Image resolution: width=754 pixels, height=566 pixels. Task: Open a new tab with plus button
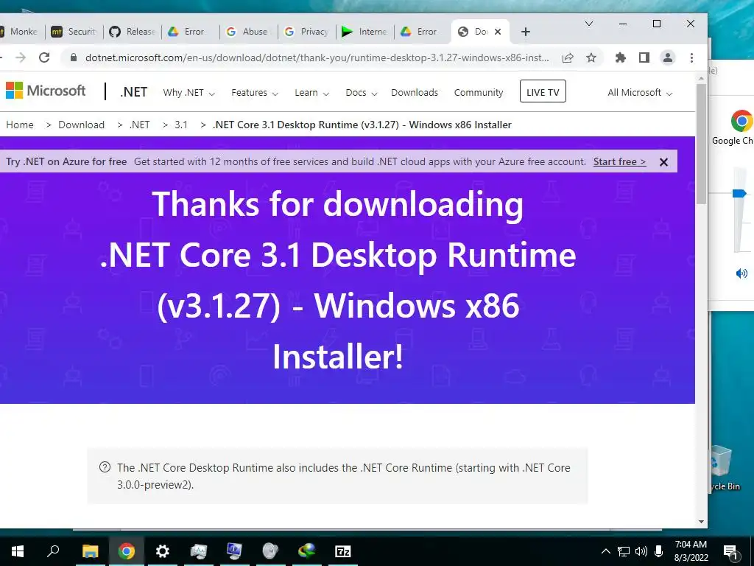[526, 32]
